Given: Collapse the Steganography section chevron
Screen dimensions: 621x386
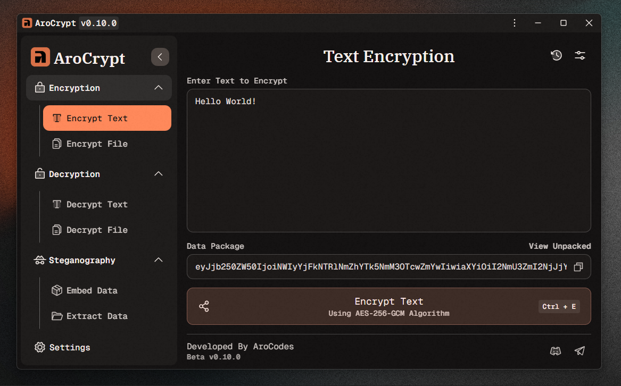Looking at the screenshot, I should pyautogui.click(x=159, y=260).
